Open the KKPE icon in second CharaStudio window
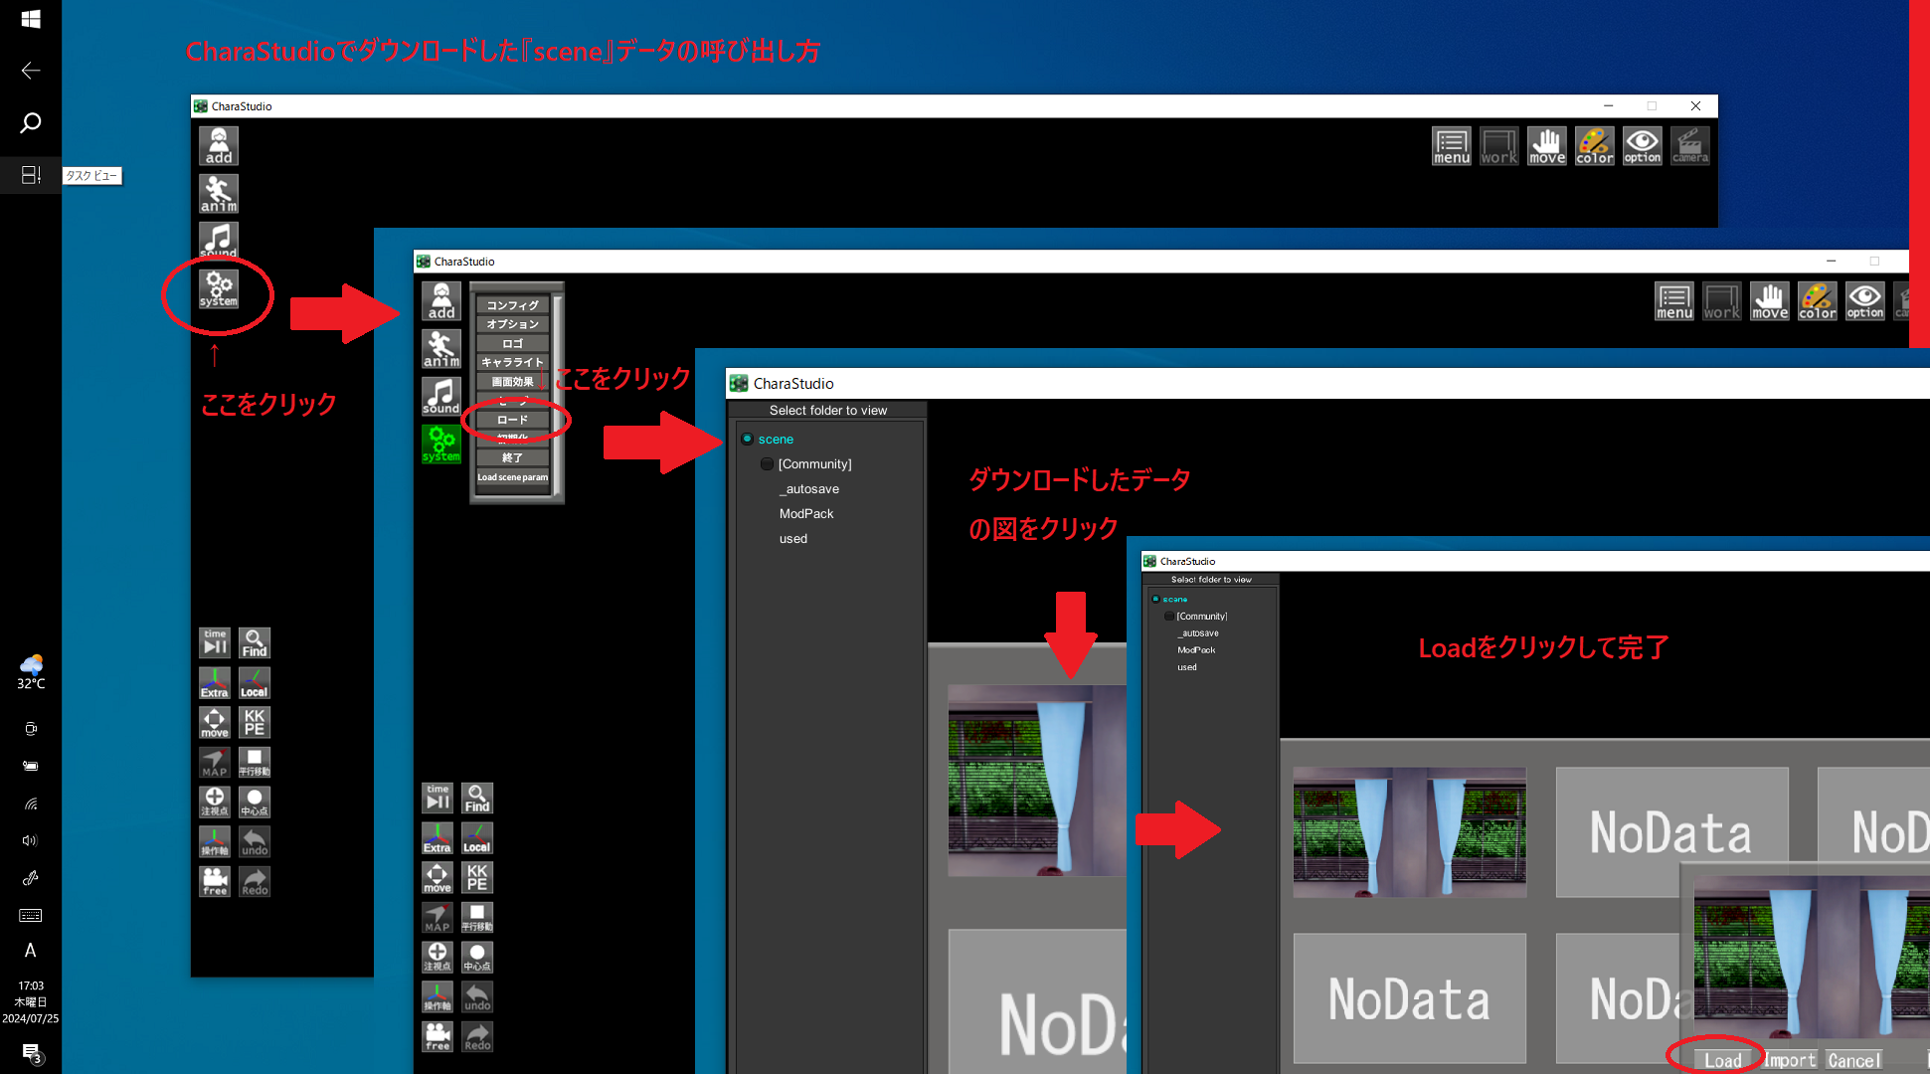 pos(477,877)
